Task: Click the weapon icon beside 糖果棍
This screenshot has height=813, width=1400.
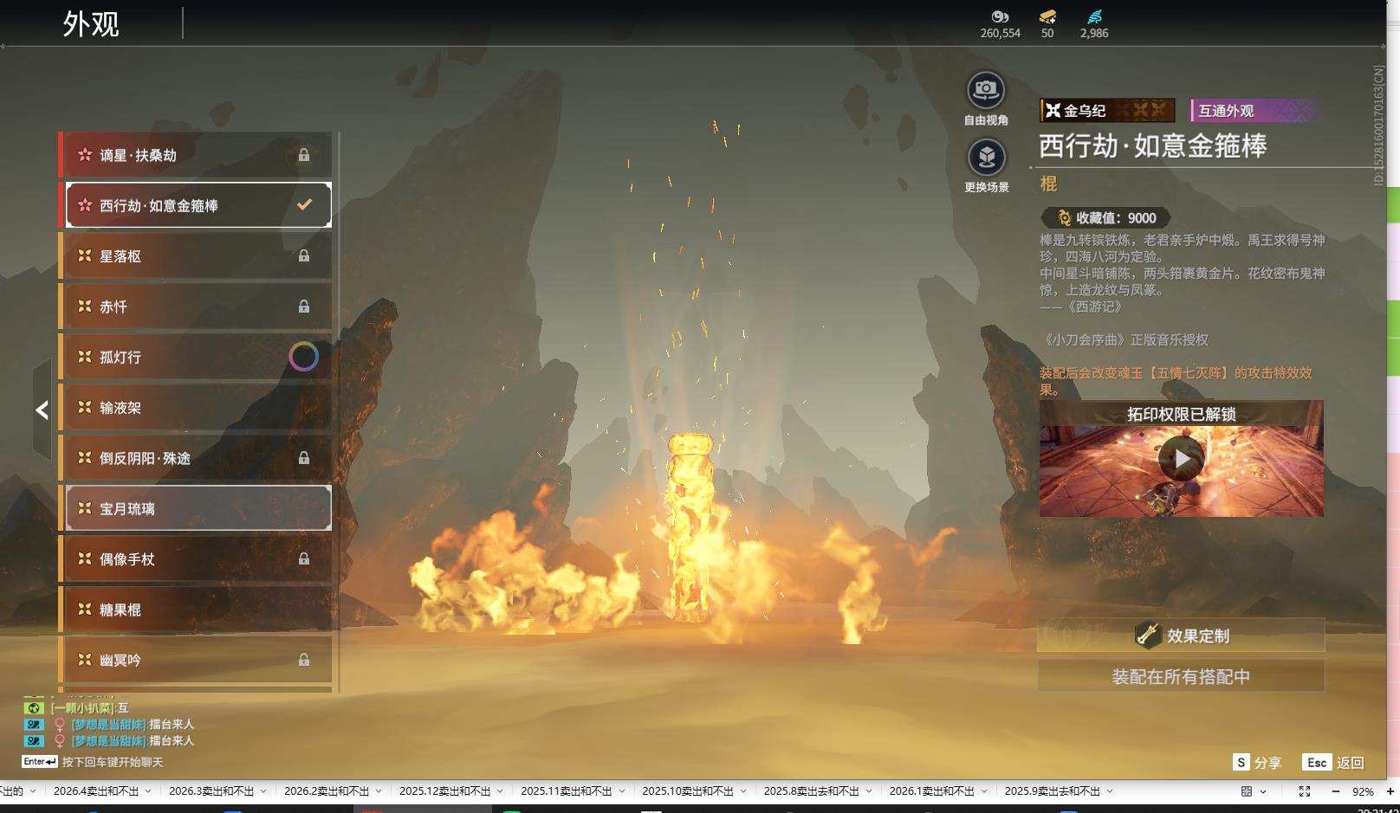Action: pyautogui.click(x=85, y=610)
